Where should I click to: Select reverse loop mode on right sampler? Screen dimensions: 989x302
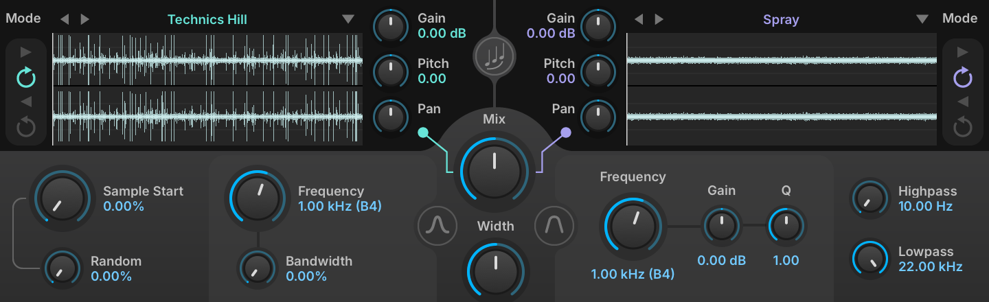click(x=963, y=127)
